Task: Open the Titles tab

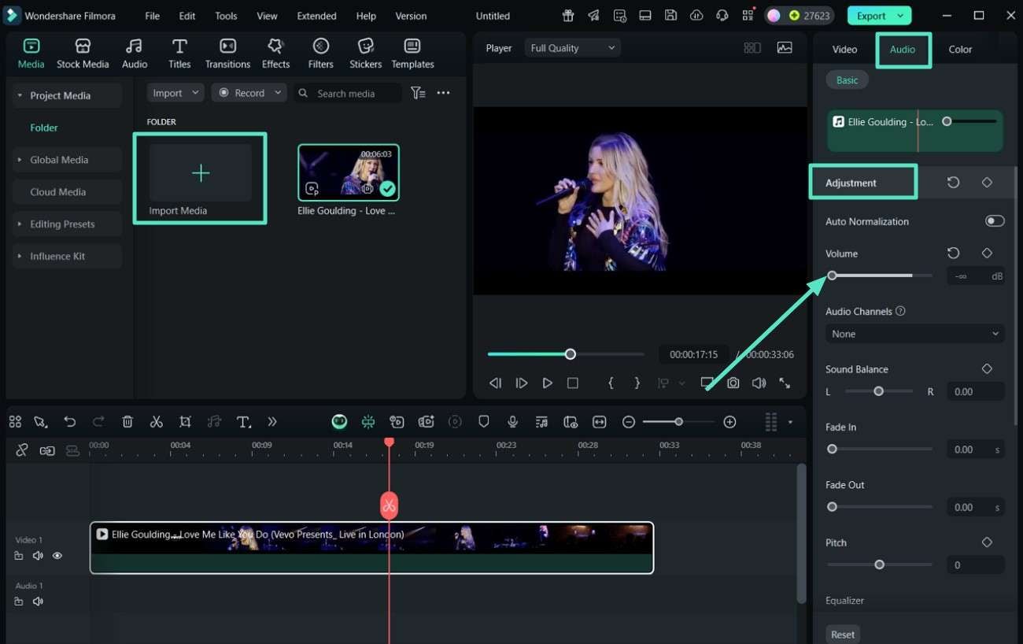Action: click(179, 54)
